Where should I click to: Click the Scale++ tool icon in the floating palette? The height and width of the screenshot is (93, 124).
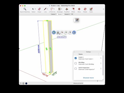(x=77, y=20)
